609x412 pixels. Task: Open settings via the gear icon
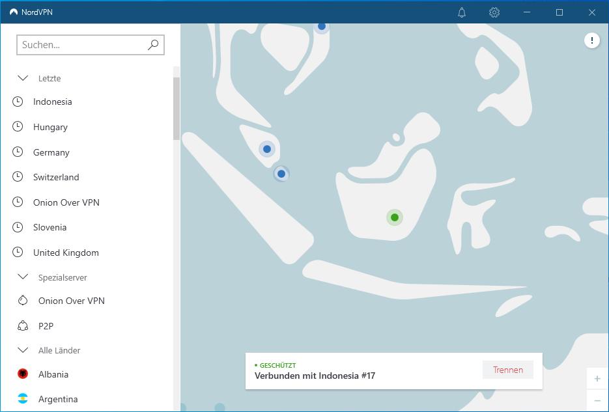point(494,12)
